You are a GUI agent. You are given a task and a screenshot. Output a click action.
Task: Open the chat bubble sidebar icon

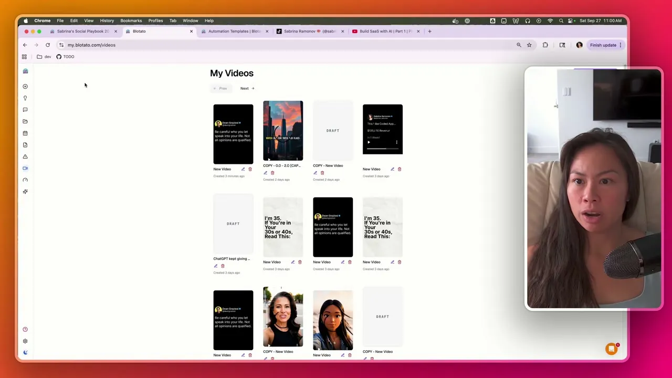tap(25, 110)
